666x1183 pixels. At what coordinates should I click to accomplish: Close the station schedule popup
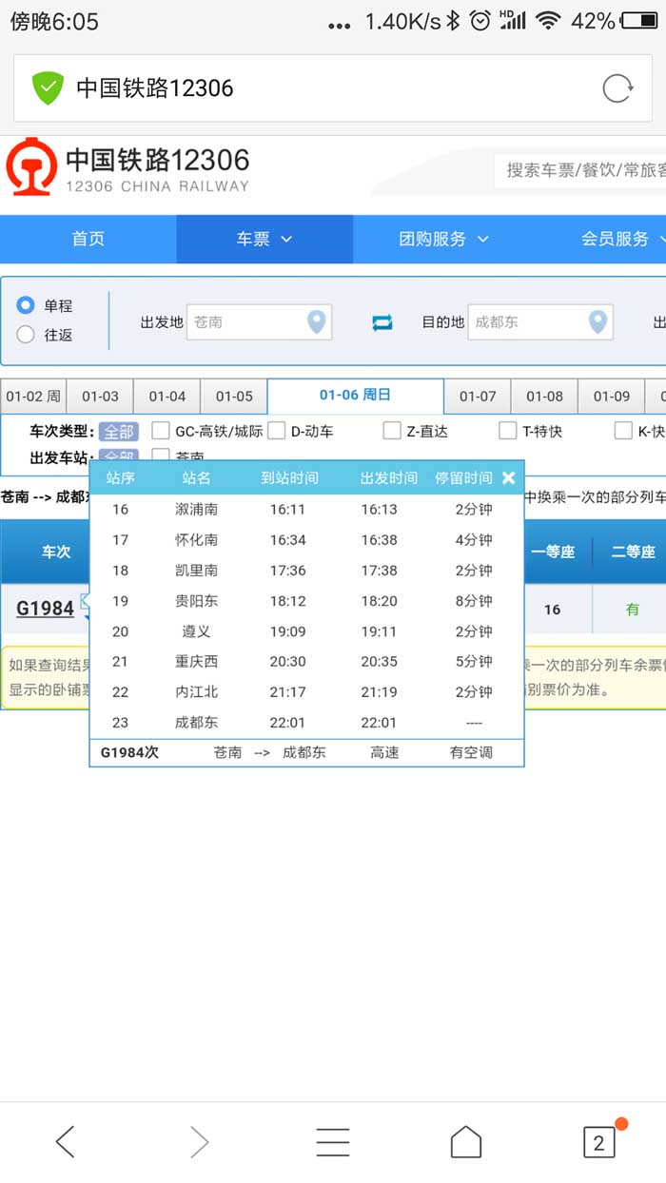[509, 477]
